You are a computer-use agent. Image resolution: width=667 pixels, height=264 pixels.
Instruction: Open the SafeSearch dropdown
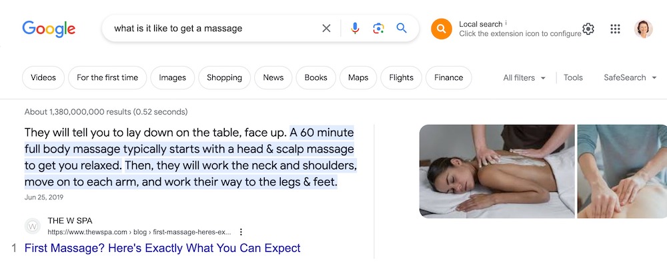pyautogui.click(x=630, y=78)
